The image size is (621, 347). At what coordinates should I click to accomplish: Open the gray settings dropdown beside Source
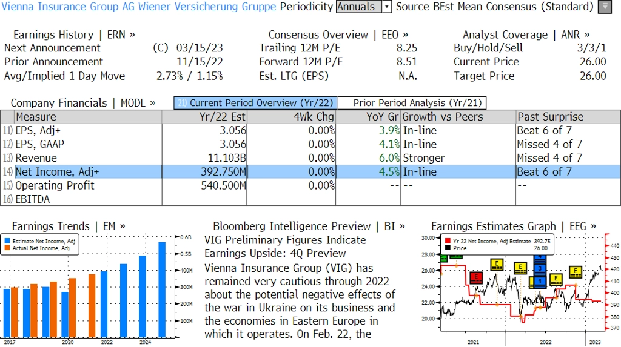(605, 7)
